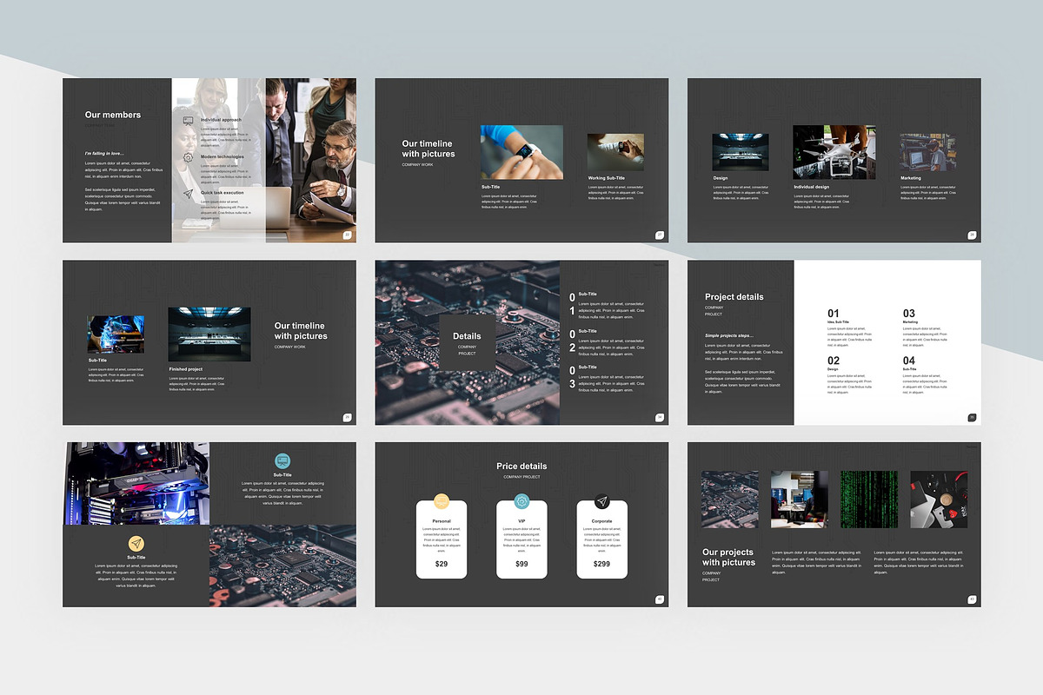Click the page badge on the Project details slide
This screenshot has width=1043, height=695.
pos(972,417)
